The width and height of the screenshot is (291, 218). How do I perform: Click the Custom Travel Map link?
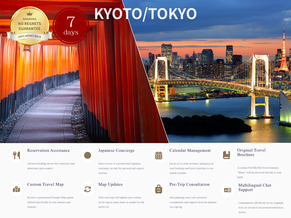(x=45, y=184)
